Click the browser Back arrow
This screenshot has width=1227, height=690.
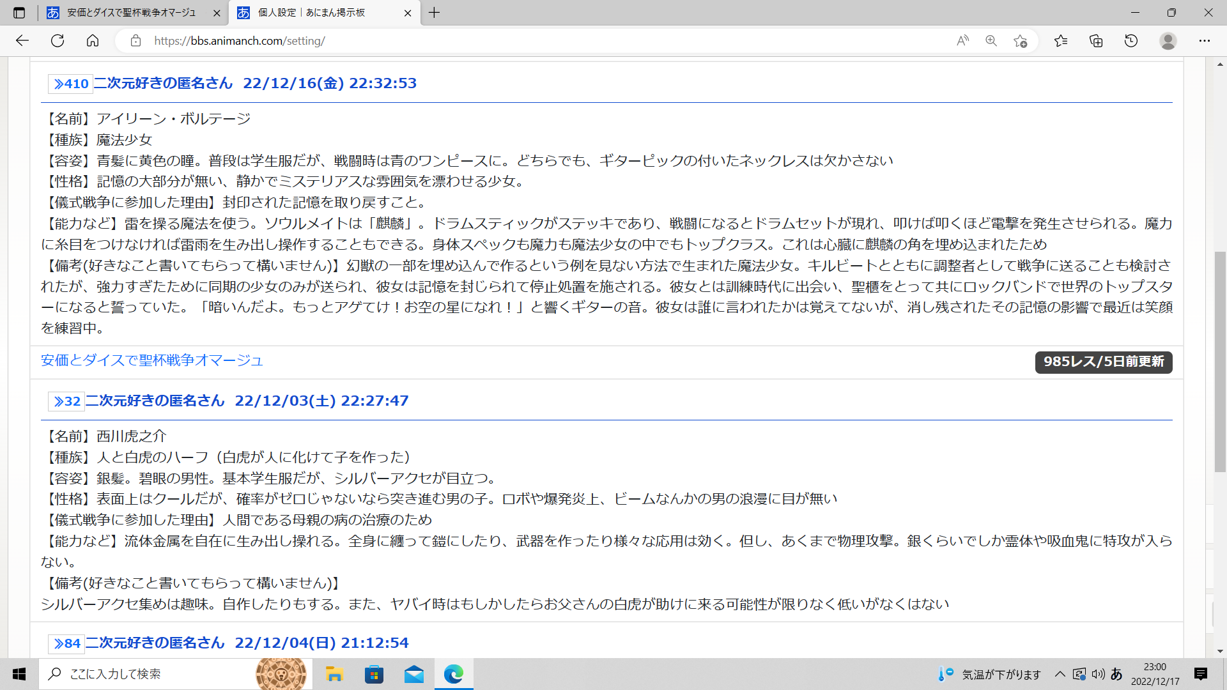coord(22,41)
